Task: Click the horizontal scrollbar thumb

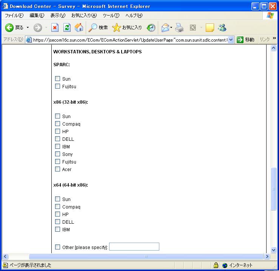Action: pos(146,257)
